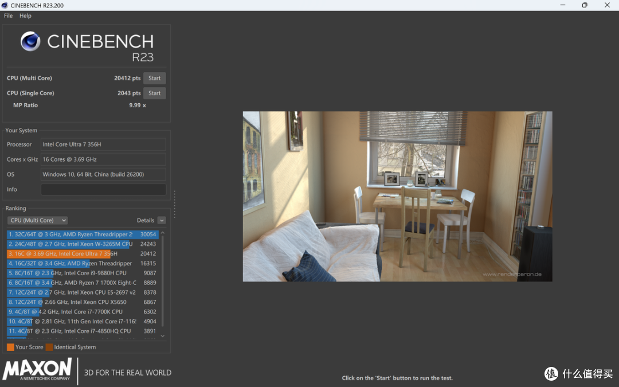
Task: Minimize the Cinebench window
Action: tap(563, 5)
